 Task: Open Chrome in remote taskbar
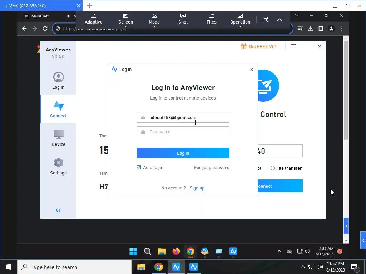click(191, 252)
